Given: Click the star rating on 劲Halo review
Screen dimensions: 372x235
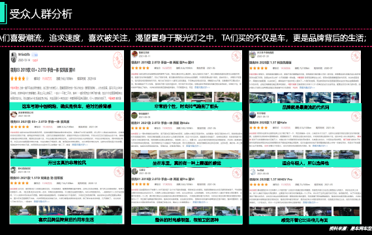Looking at the screenshot, I should (140, 128).
